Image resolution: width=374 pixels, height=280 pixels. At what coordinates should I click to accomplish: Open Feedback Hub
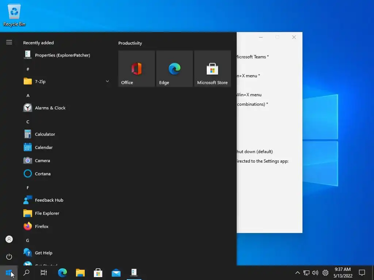click(x=66, y=200)
